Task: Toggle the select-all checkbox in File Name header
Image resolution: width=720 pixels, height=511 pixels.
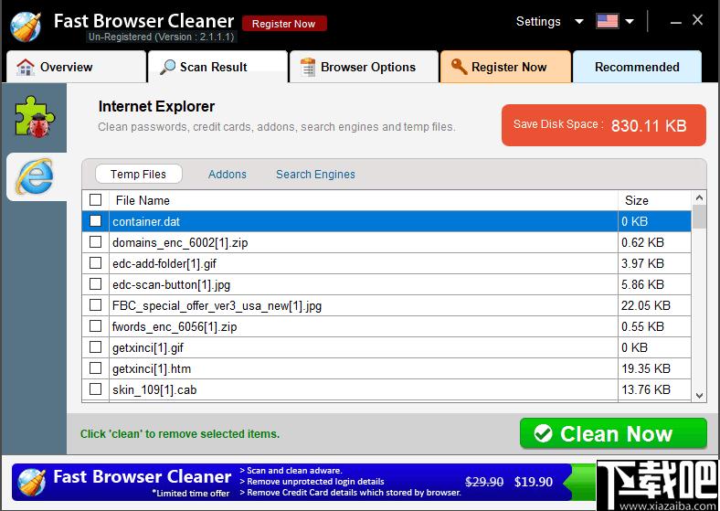Action: coord(96,200)
